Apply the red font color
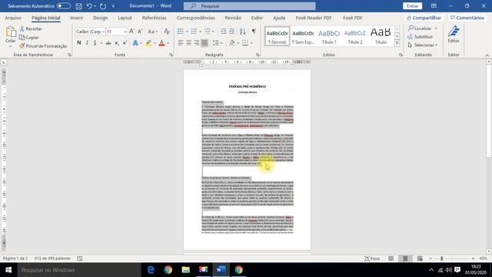Screen dimensions: 492x277 (161, 43)
